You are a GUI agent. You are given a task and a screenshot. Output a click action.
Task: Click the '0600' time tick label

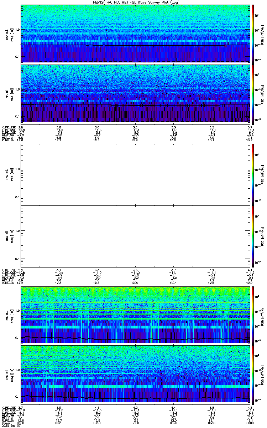coord(250,423)
